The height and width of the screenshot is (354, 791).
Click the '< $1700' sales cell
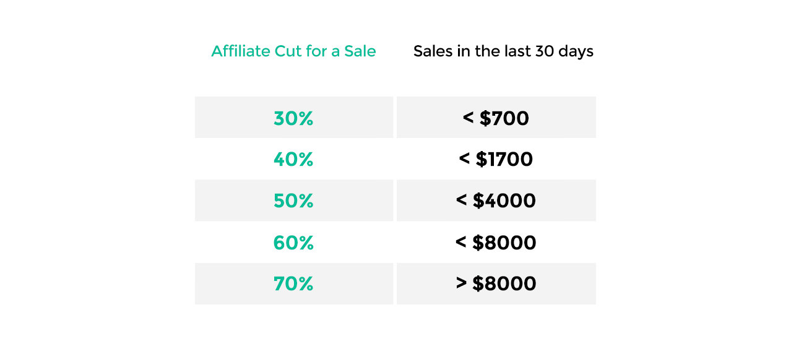496,159
